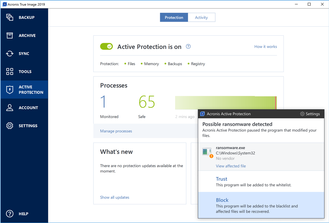This screenshot has height=223, width=329.
Task: Select the Sync arrows icon
Action: tap(10, 54)
